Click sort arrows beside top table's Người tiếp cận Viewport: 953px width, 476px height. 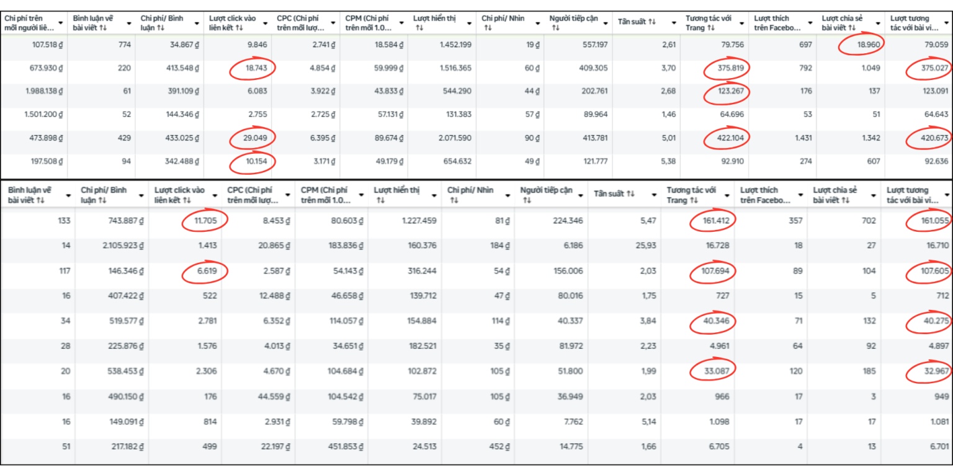click(x=555, y=28)
